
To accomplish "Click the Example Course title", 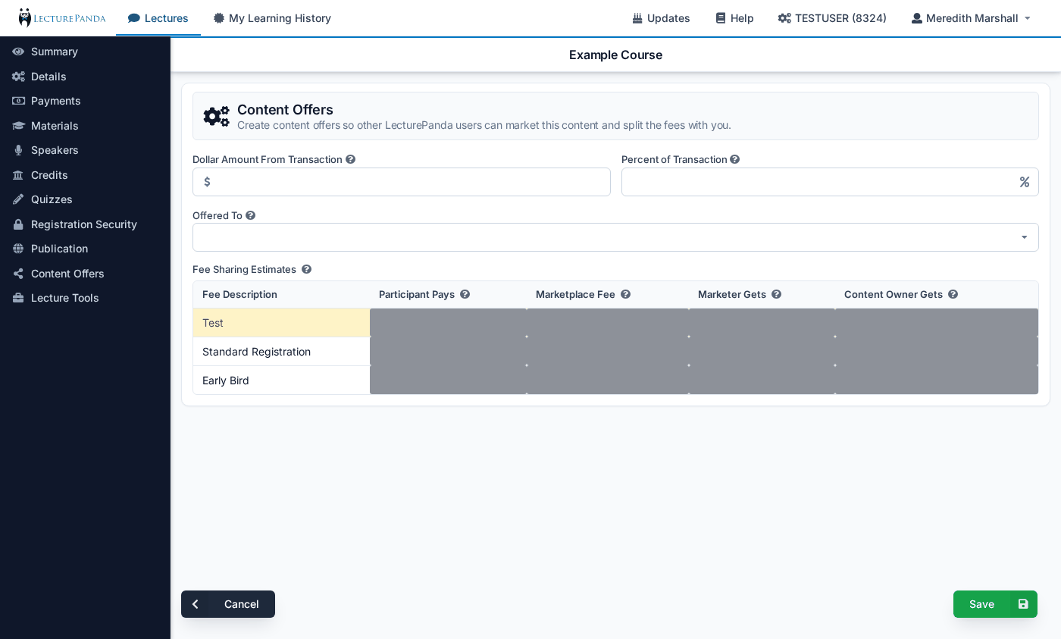I will click(615, 55).
